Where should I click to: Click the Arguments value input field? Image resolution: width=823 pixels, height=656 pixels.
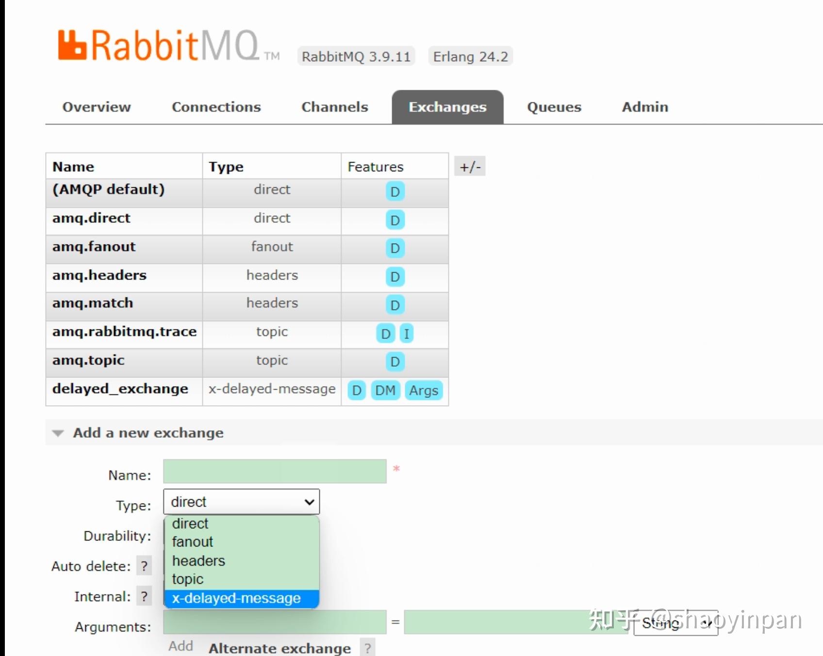point(516,622)
